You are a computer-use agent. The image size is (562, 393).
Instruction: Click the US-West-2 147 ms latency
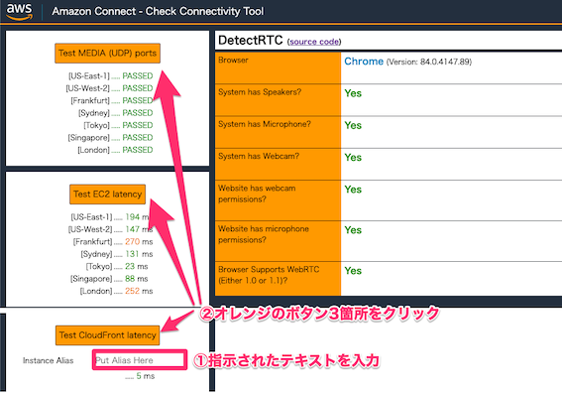click(110, 229)
